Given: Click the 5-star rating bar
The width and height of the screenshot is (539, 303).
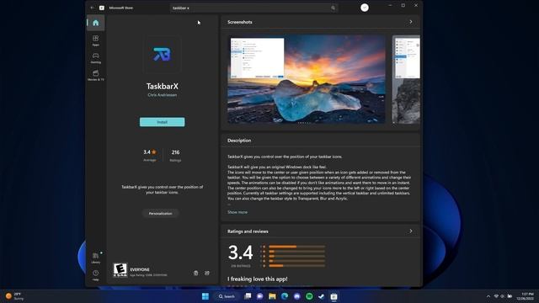Looking at the screenshot, I should pyautogui.click(x=297, y=247).
